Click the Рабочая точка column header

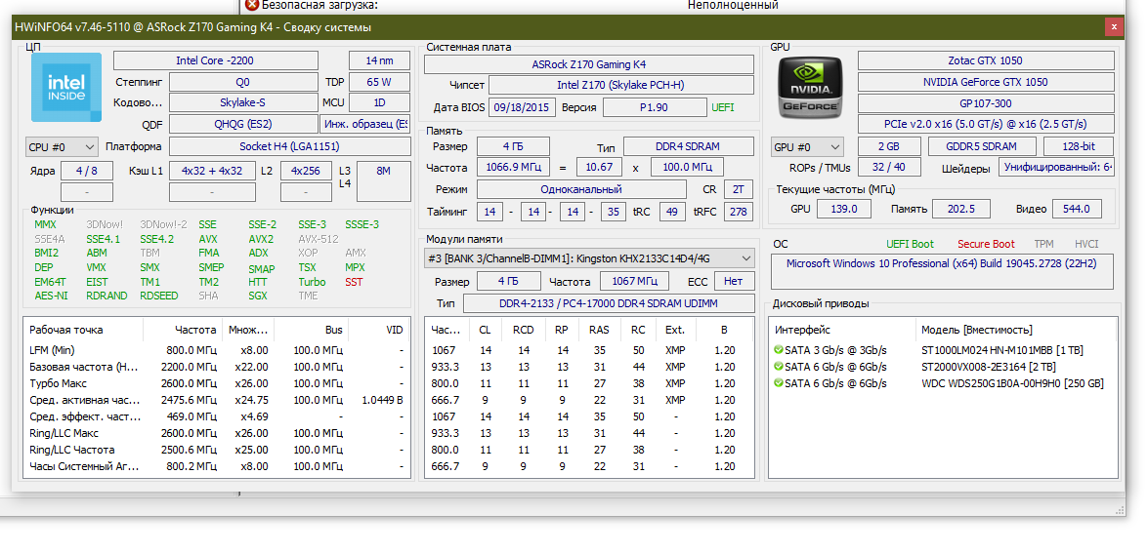pyautogui.click(x=83, y=330)
